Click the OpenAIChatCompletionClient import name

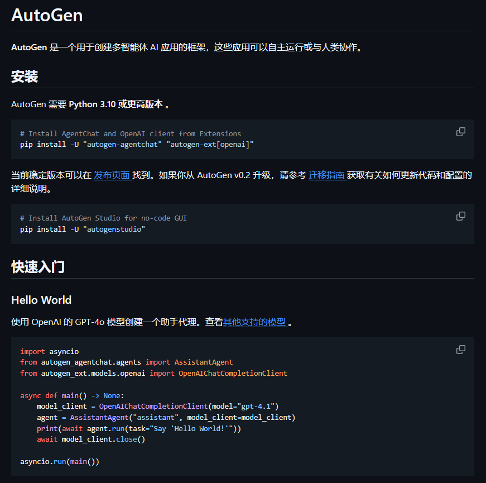point(233,374)
